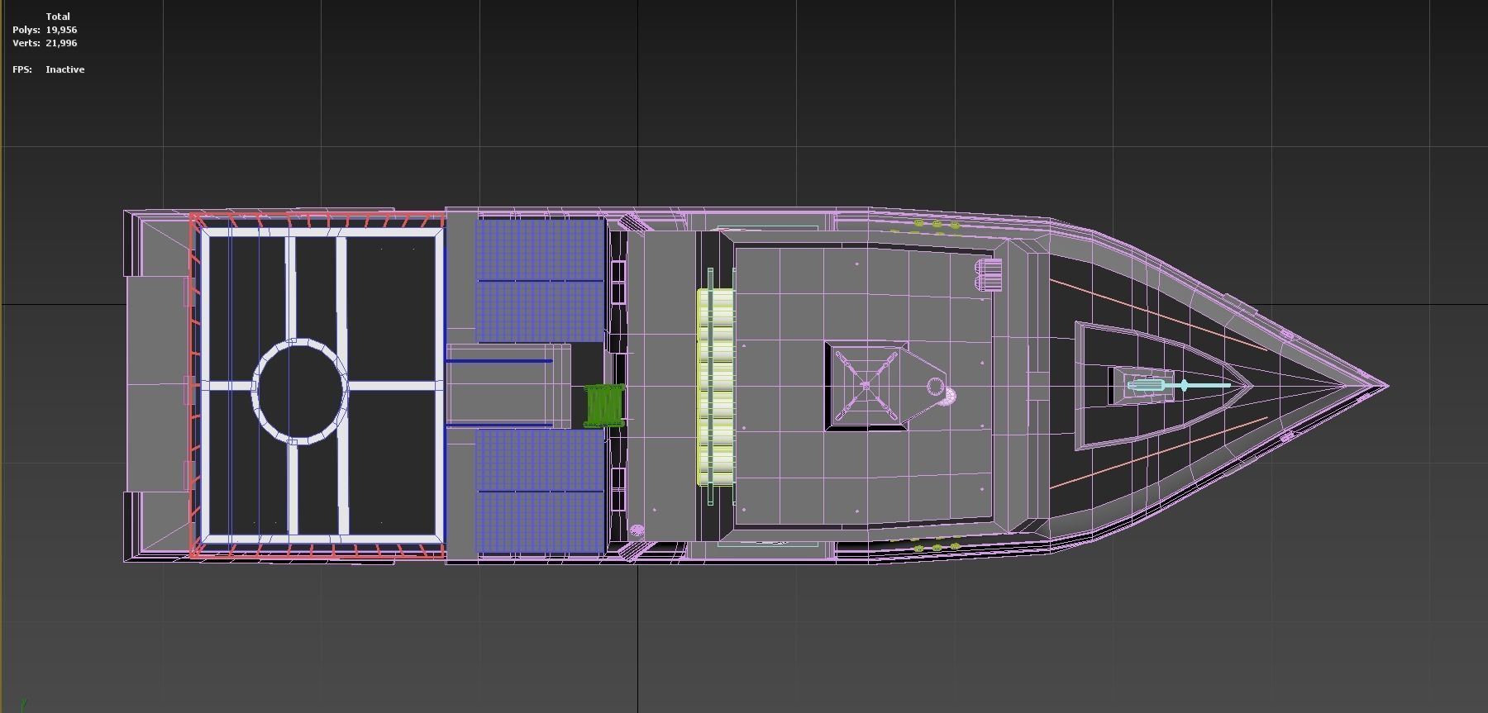Viewport: 1488px width, 713px height.
Task: Select the pyramid-shaped hatch on the cabin roof
Action: click(866, 386)
